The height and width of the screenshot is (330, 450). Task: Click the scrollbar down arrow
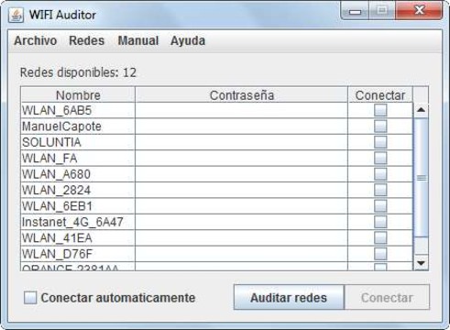(x=421, y=263)
